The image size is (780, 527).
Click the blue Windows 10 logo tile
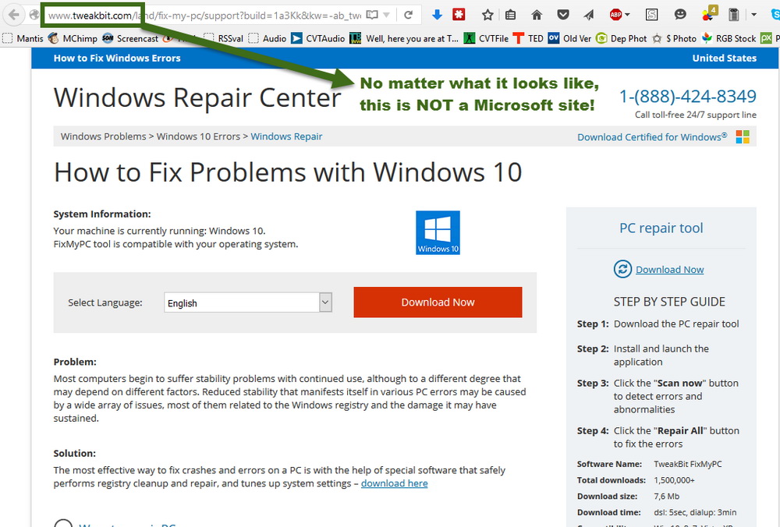click(x=438, y=232)
